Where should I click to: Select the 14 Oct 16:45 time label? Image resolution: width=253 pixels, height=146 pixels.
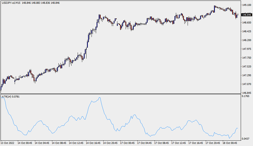(93, 143)
